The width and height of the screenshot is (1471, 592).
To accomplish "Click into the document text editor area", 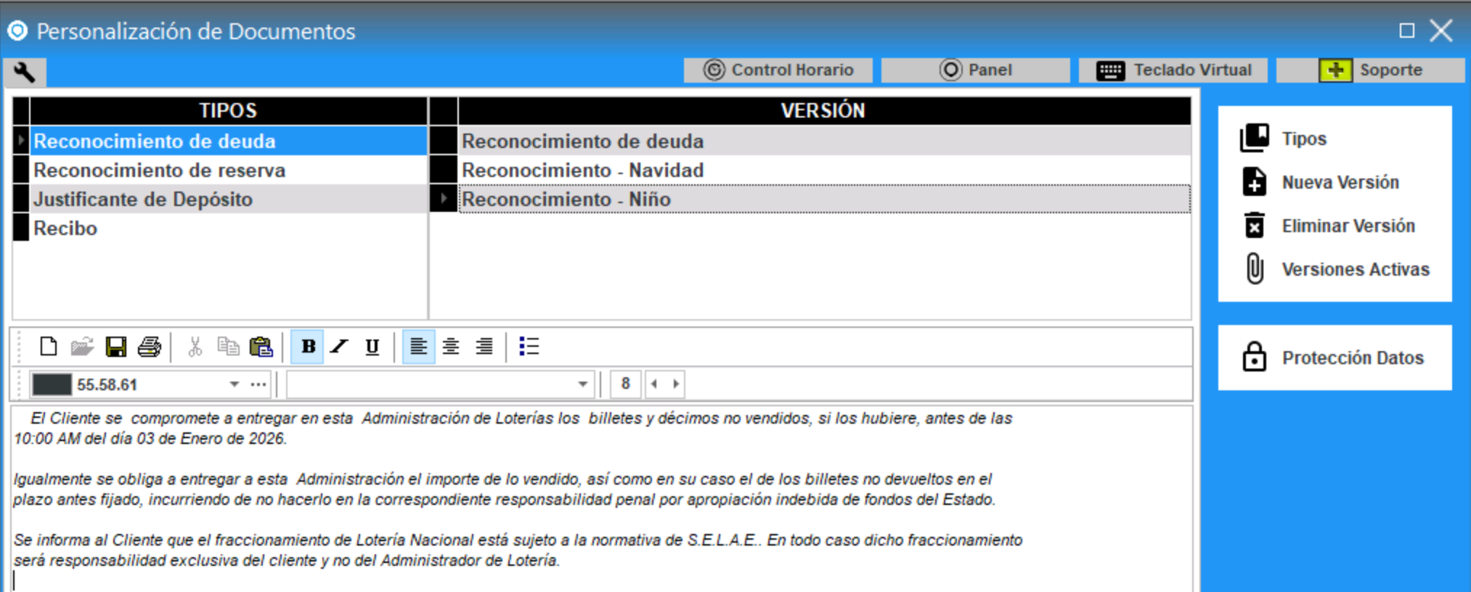I will point(602,499).
